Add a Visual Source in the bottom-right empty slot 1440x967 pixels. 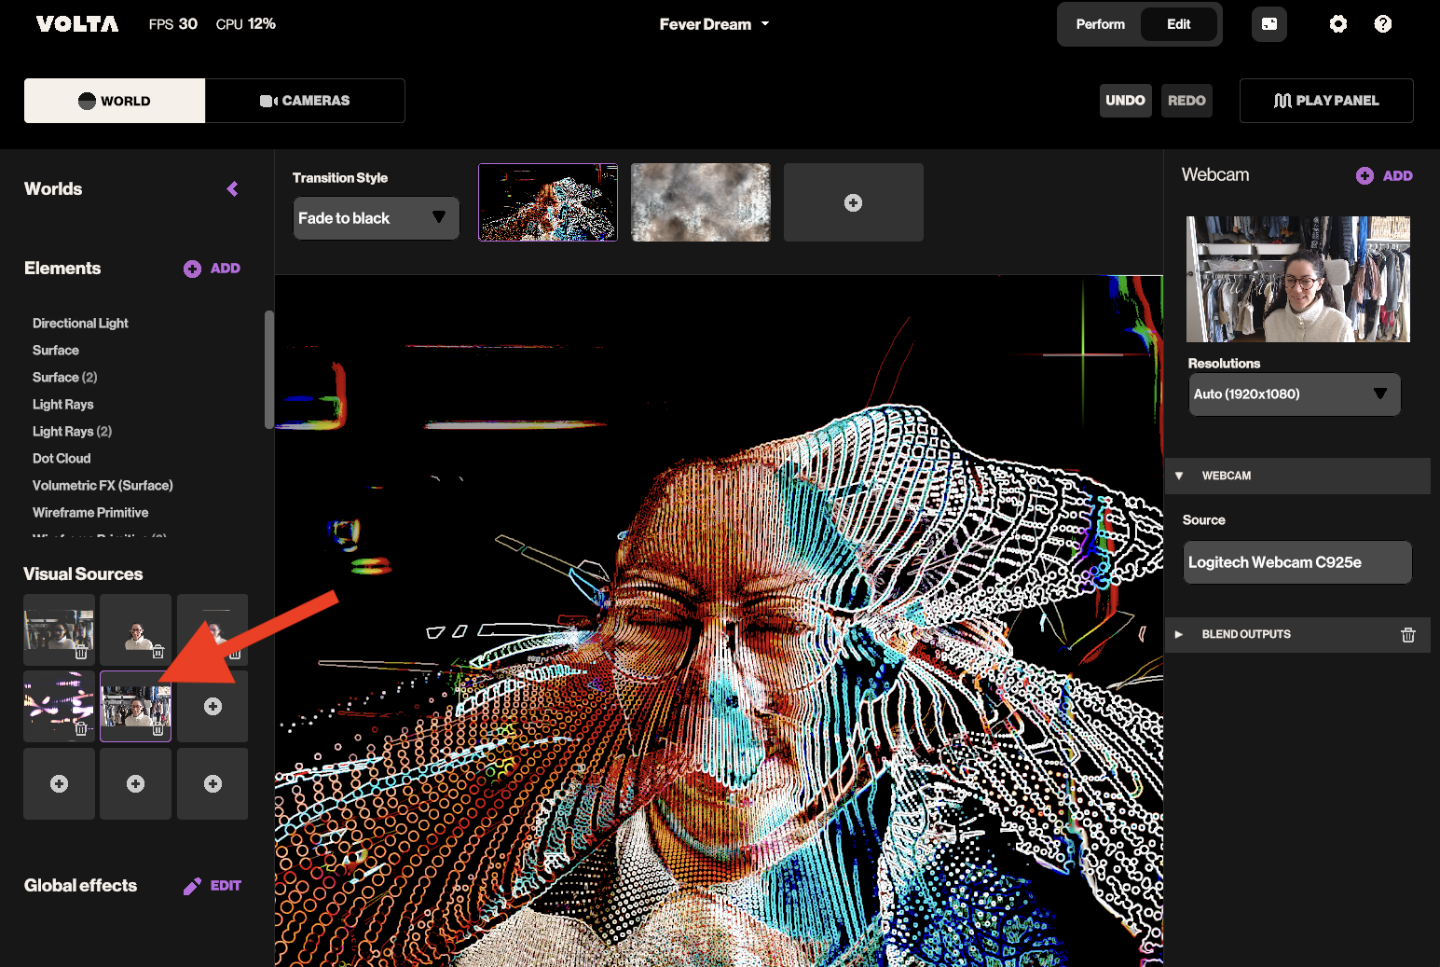click(x=213, y=783)
